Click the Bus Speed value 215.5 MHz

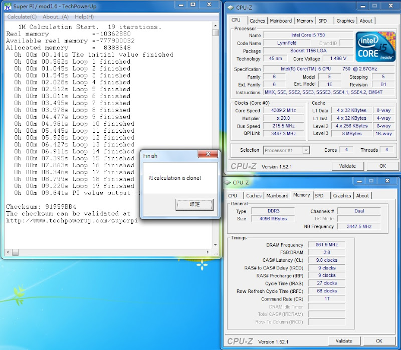click(283, 126)
